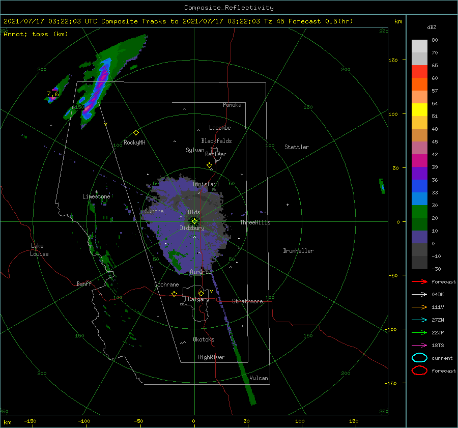Screen dimensions: 458x428
Task: Click the 33 dBZ blue color swatch
Action: pyautogui.click(x=419, y=186)
